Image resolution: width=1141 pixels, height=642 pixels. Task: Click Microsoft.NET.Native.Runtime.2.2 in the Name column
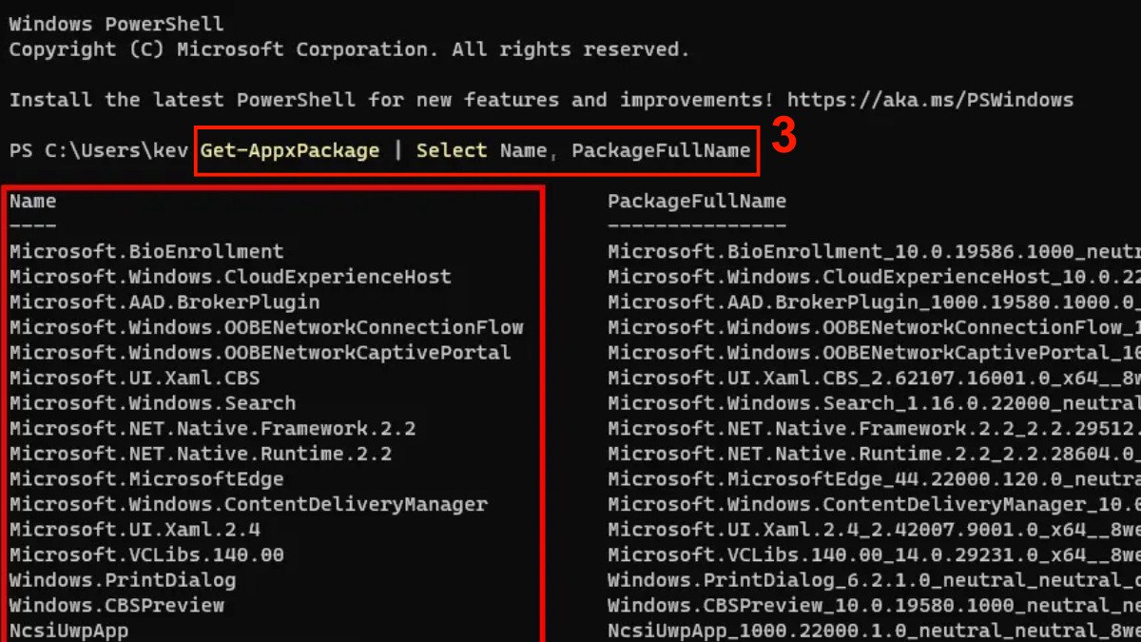click(x=201, y=454)
